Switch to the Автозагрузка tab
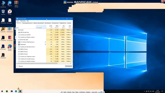This screenshot has width=165, height=93. tap(48, 23)
